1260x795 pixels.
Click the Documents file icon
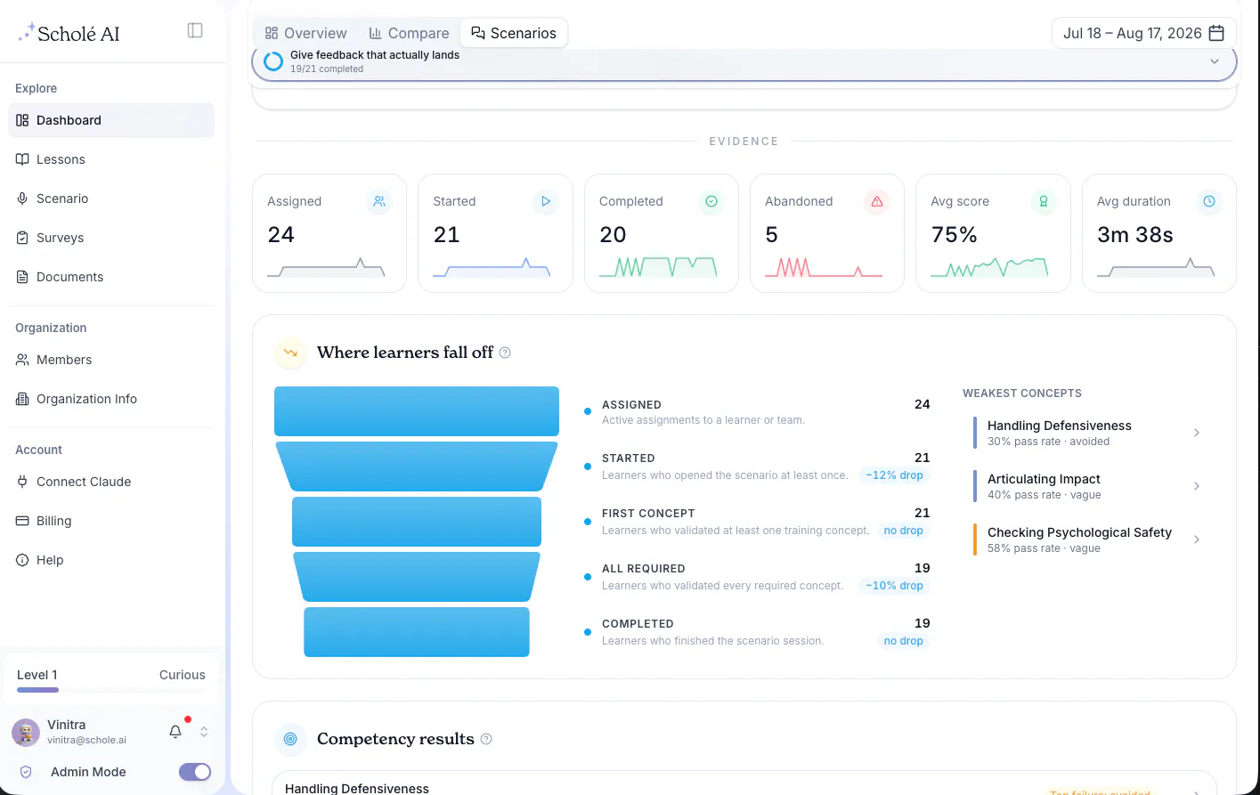coord(22,277)
